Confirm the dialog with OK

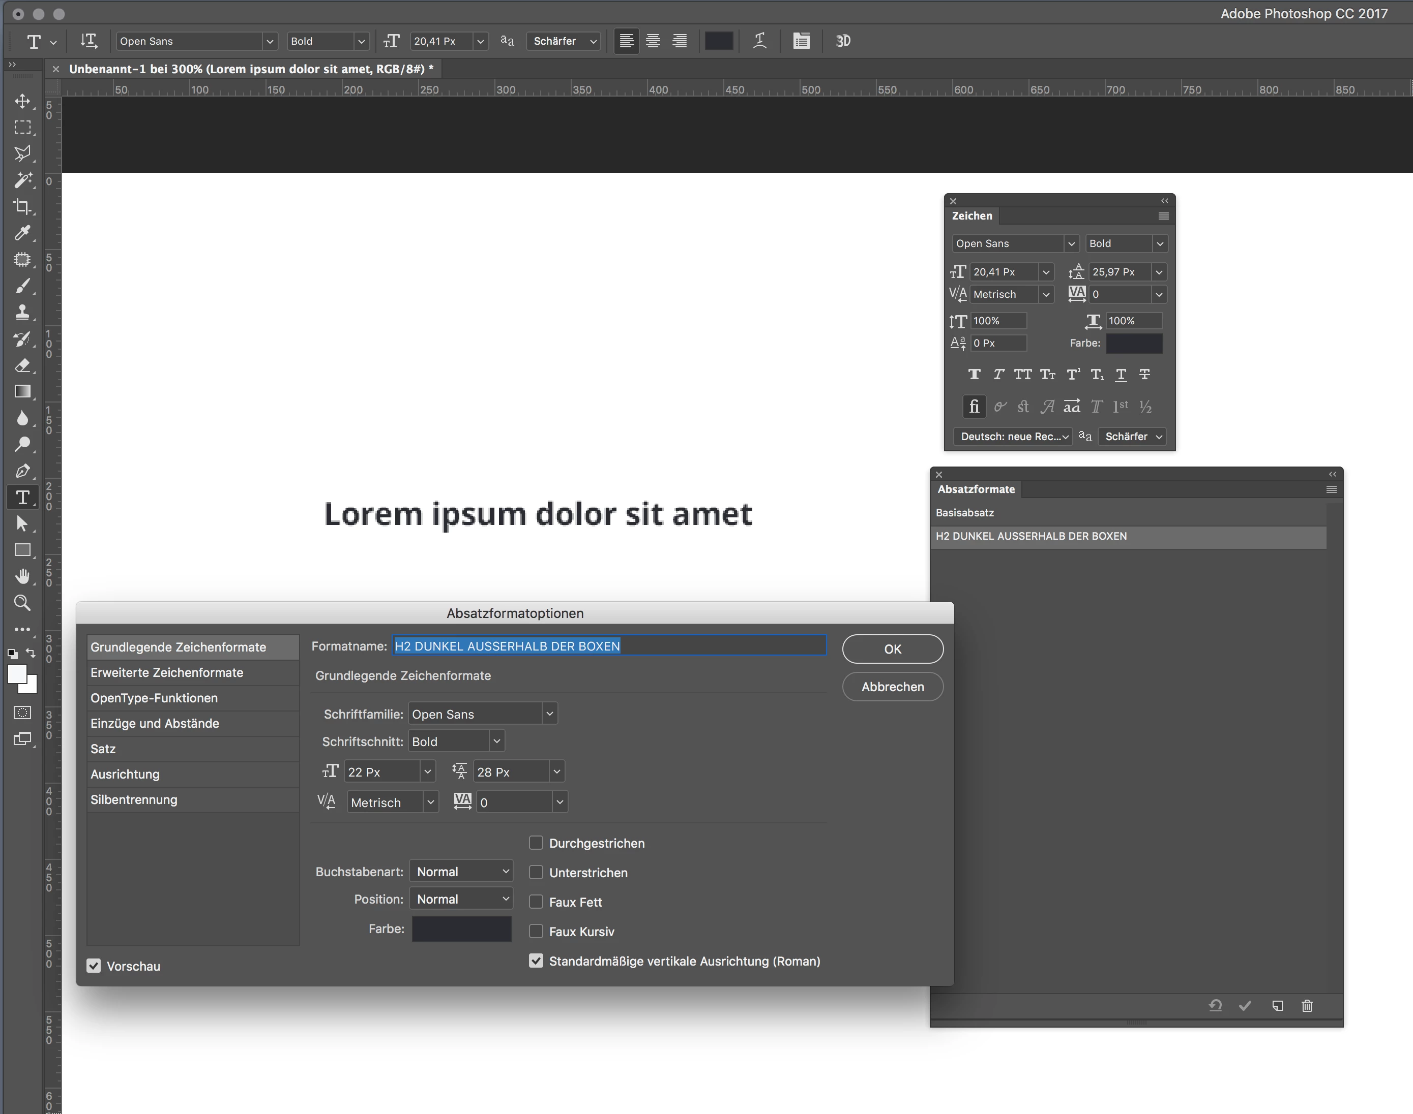[892, 649]
